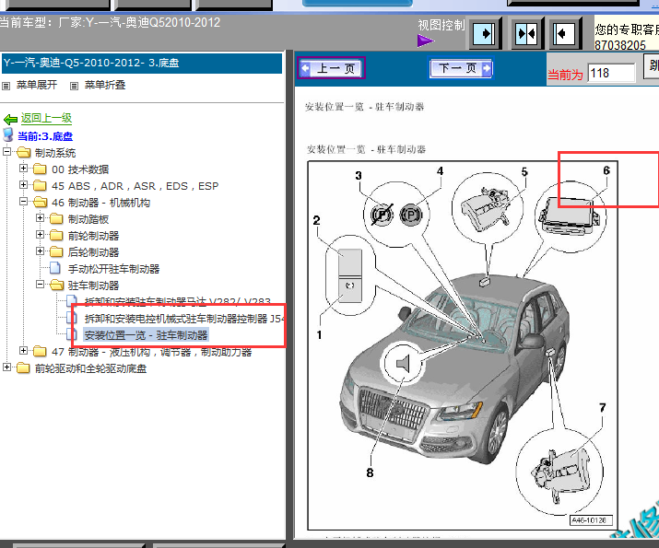Click 菜单展开 list icon
This screenshot has width=659, height=548.
coord(6,86)
